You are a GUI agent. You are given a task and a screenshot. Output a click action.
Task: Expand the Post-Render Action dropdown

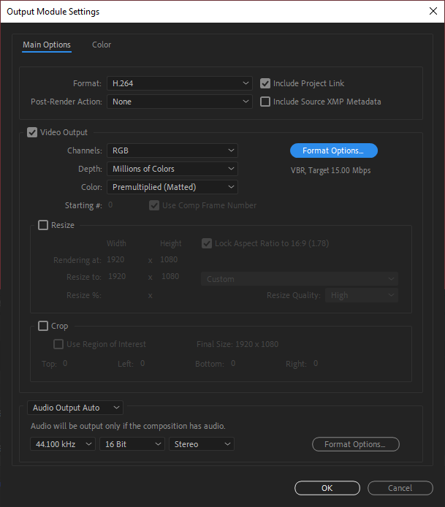tap(179, 102)
